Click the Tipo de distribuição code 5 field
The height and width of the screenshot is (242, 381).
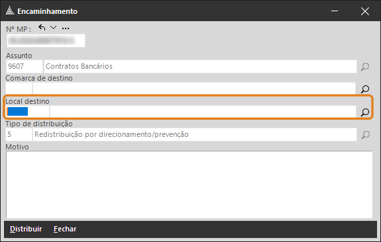click(19, 134)
